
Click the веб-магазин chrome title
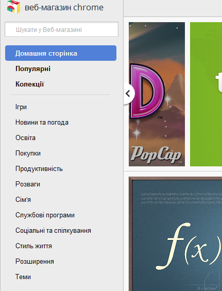[64, 7]
